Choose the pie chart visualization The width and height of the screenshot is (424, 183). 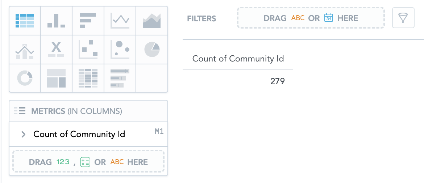[x=152, y=50]
